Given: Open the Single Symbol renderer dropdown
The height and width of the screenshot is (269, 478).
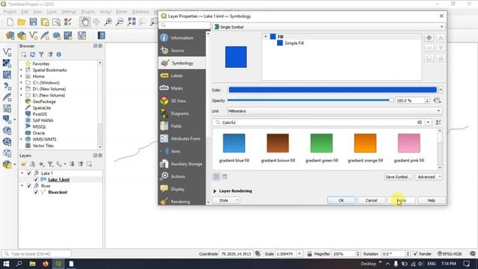Looking at the screenshot, I should pos(329,27).
